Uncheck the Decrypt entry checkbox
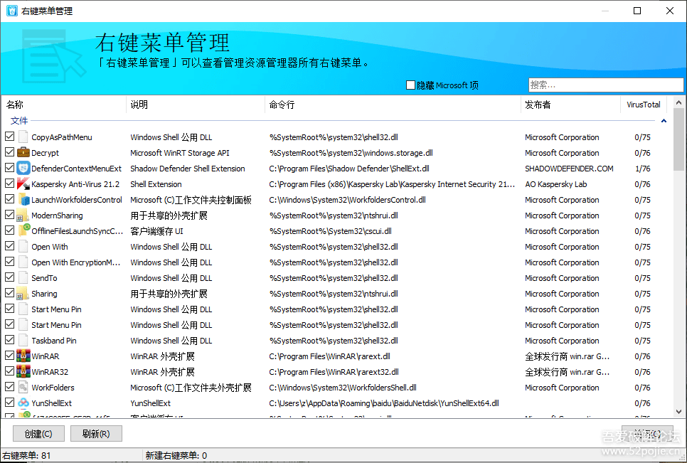The image size is (687, 463). point(10,152)
